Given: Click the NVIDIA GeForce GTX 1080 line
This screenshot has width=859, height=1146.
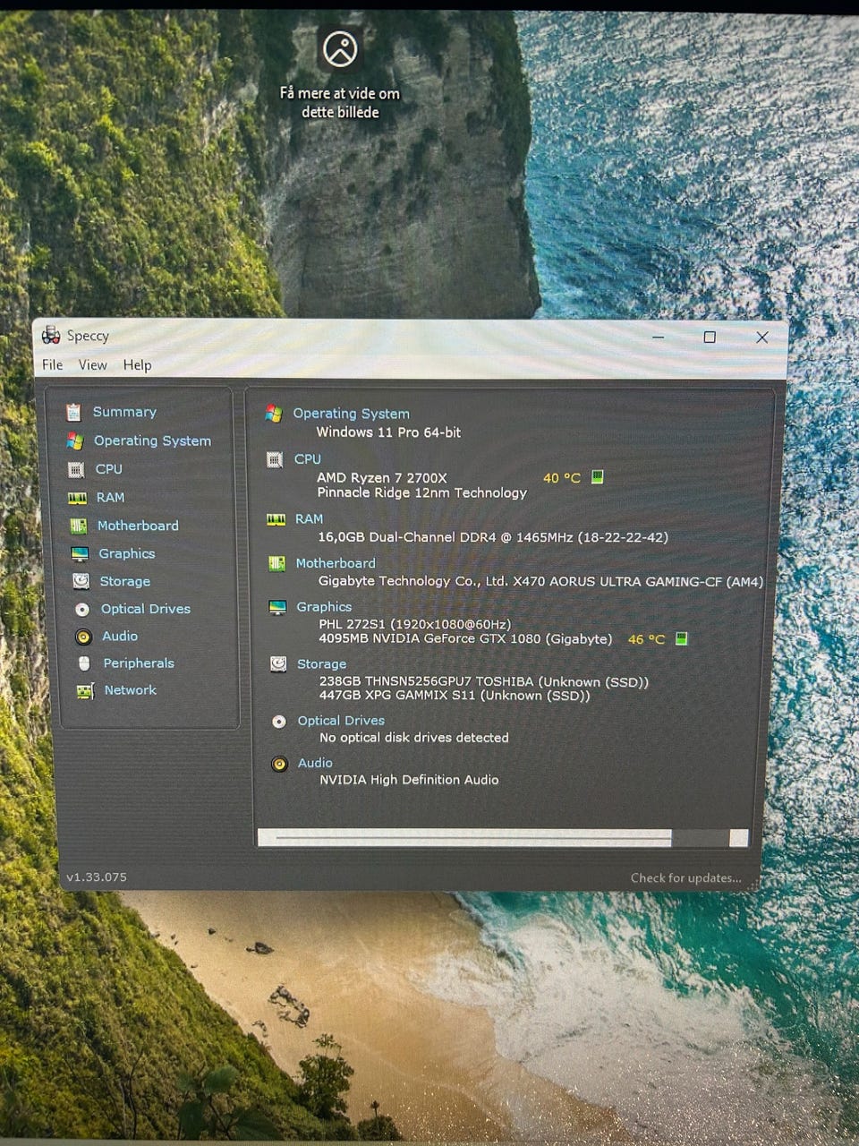Looking at the screenshot, I should pyautogui.click(x=465, y=639).
